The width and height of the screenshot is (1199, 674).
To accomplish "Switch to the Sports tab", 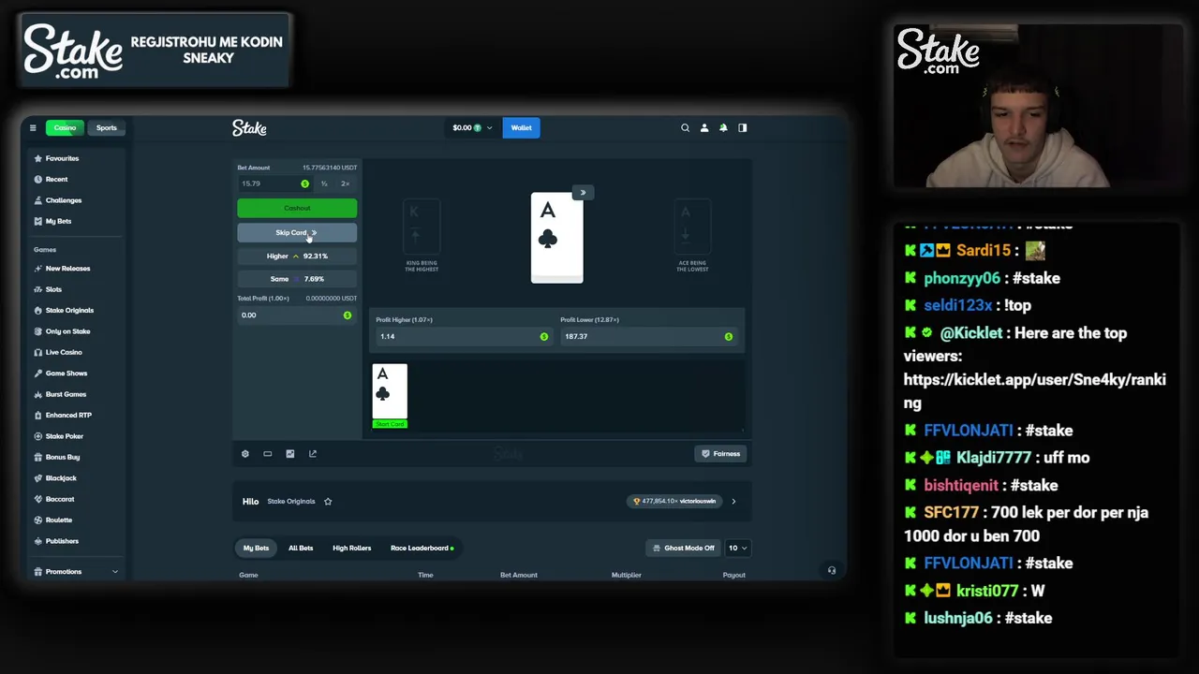I will coord(107,127).
